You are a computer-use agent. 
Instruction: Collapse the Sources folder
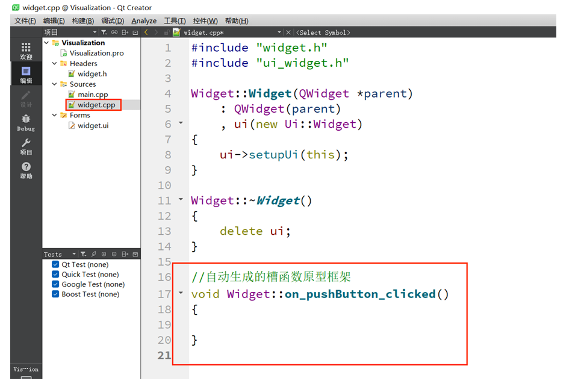[55, 84]
